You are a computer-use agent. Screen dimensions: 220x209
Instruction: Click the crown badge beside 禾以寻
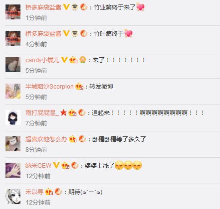pos(49,192)
